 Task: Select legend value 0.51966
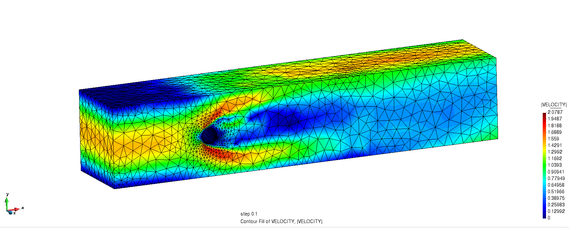[556, 192]
